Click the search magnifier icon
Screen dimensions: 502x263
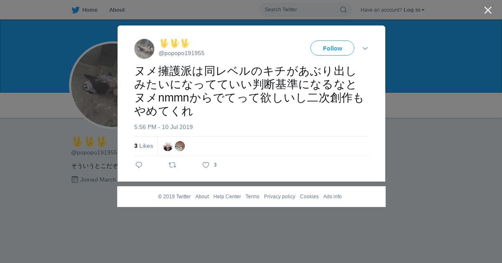pyautogui.click(x=343, y=10)
